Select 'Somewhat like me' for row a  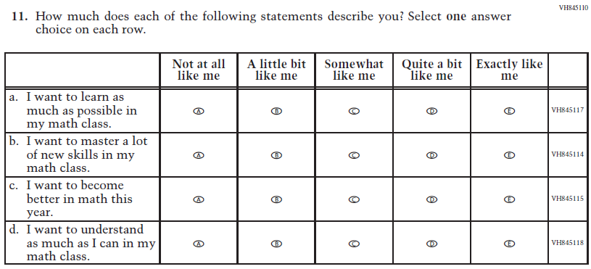click(354, 111)
